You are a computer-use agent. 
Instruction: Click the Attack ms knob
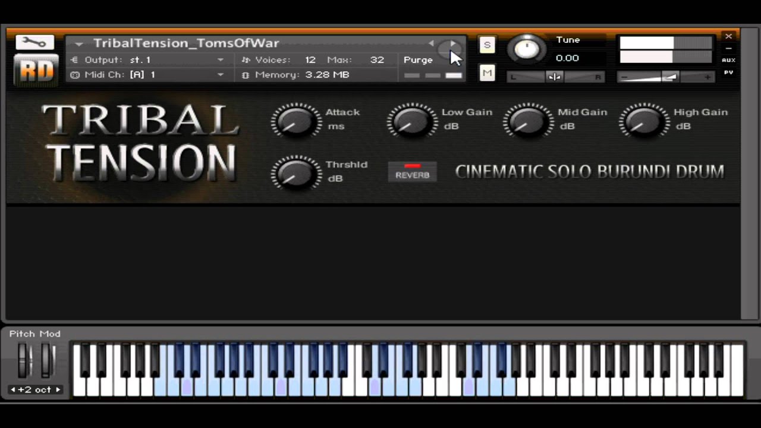point(295,121)
